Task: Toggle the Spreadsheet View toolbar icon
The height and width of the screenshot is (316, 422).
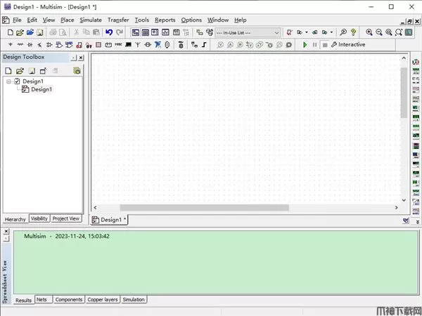Action: tap(146, 32)
